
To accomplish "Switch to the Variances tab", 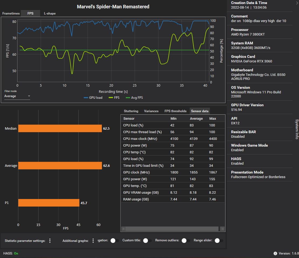I will (x=151, y=111).
